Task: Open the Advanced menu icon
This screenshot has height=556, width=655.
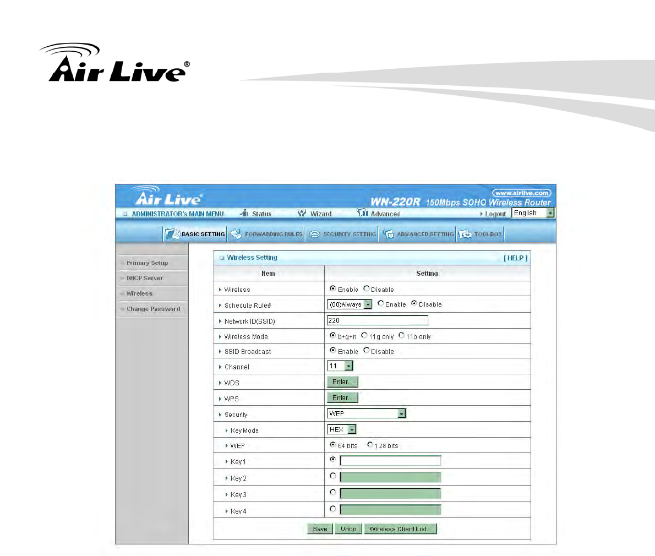Action: tap(362, 212)
